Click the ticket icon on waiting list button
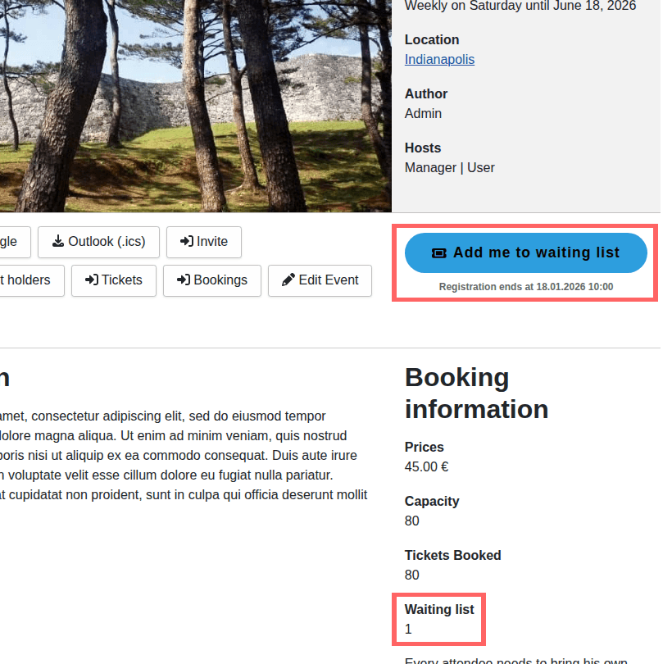Screen dimensions: 672x664 [439, 253]
